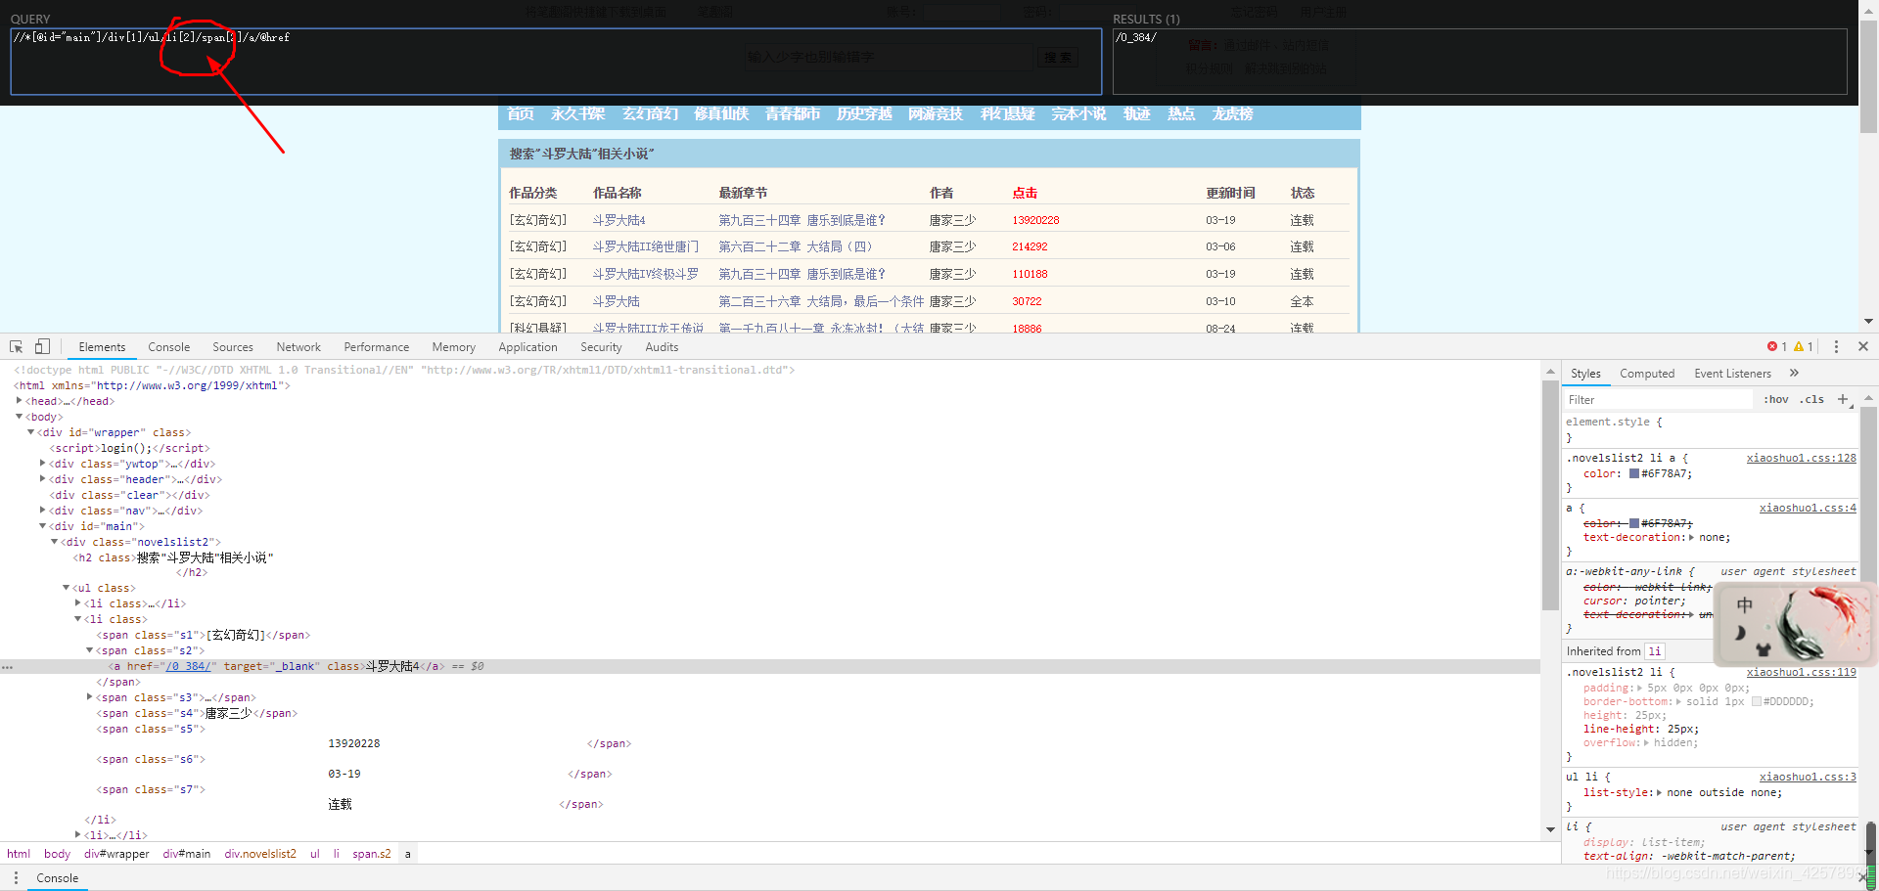Select div.novelslist2 in the breadcrumb bar

(x=260, y=854)
